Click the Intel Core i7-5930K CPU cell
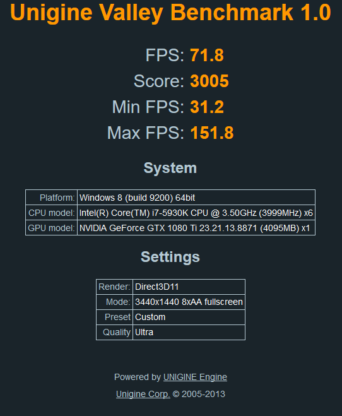 tap(196, 213)
